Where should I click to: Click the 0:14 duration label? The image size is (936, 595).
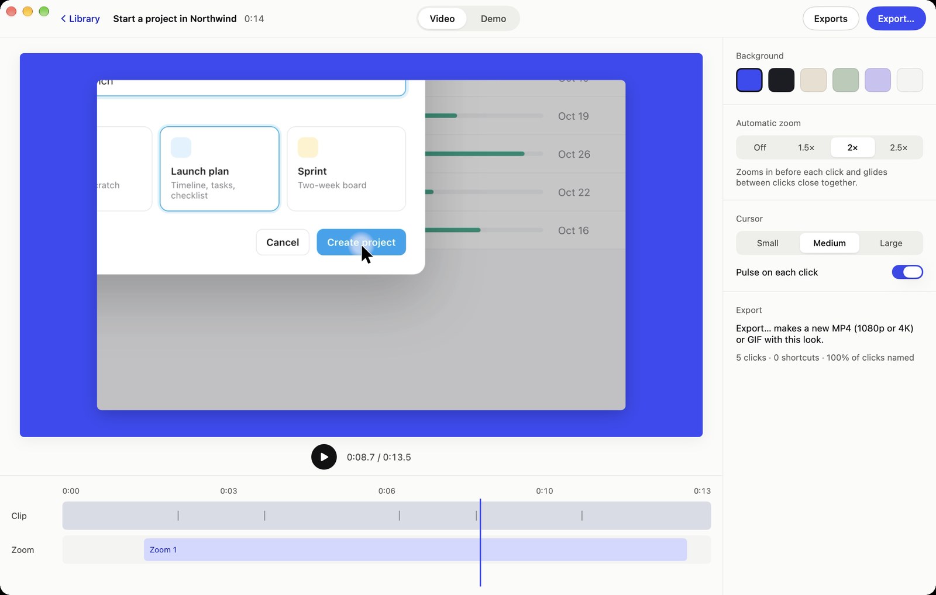point(254,19)
